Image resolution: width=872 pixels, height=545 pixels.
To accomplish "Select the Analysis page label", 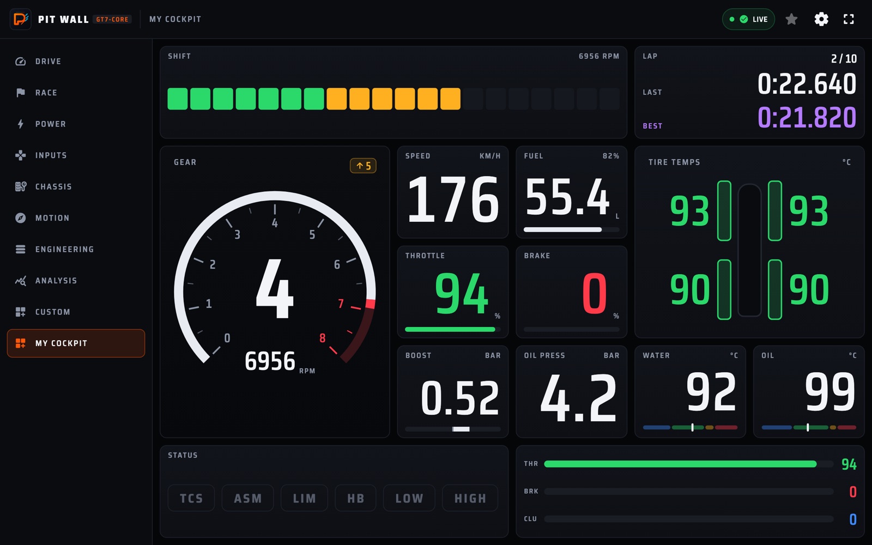I will [56, 281].
